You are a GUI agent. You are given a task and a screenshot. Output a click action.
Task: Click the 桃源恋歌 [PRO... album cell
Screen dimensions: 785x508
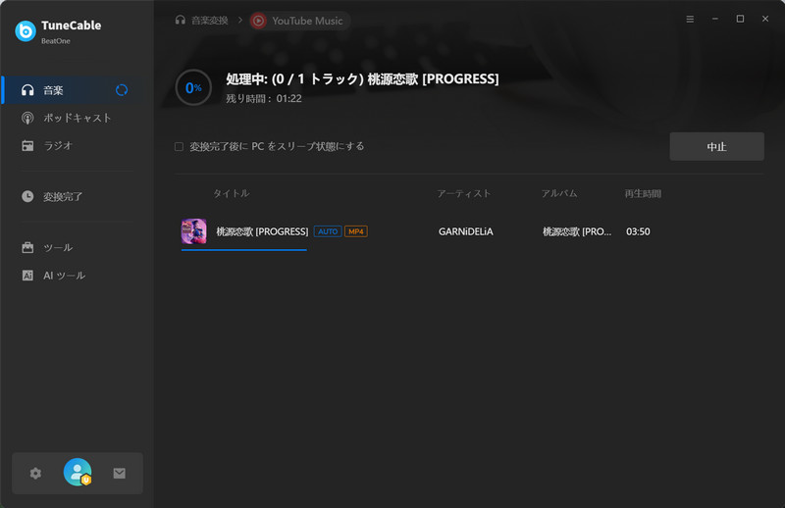click(x=577, y=231)
